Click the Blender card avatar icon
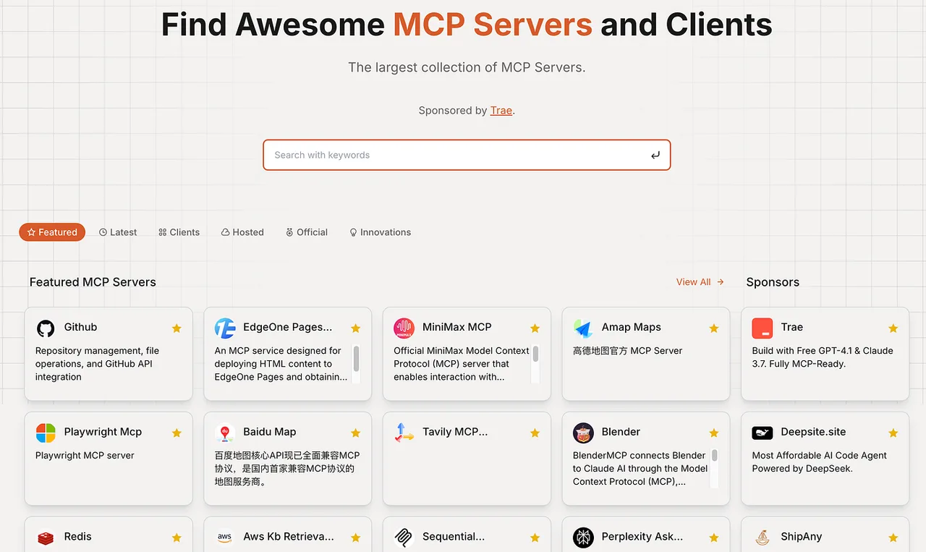 (583, 433)
